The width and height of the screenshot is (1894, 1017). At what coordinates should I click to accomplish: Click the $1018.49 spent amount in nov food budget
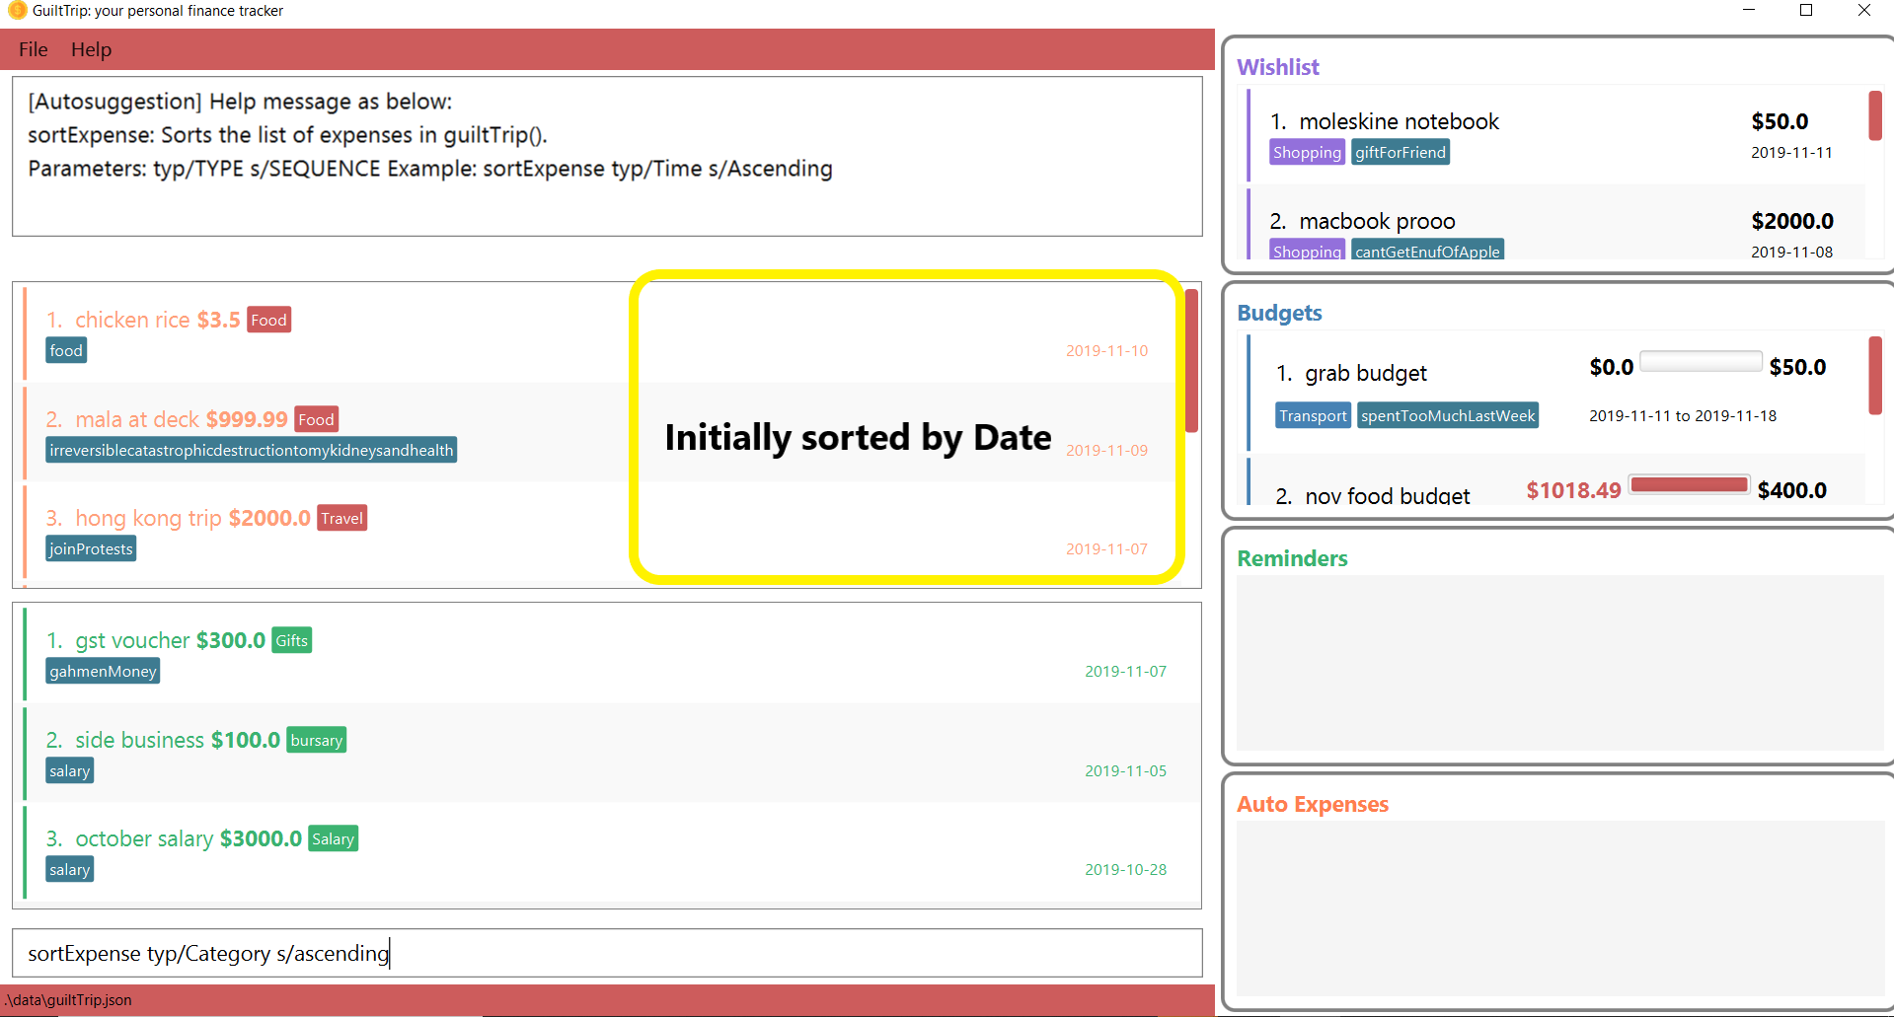(x=1573, y=490)
